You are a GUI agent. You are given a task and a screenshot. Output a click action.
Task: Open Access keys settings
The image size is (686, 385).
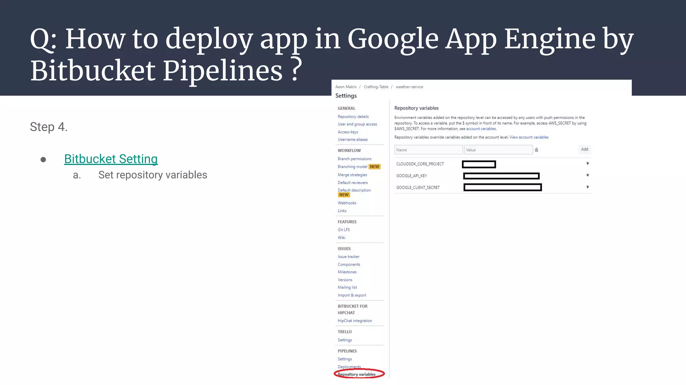[348, 132]
